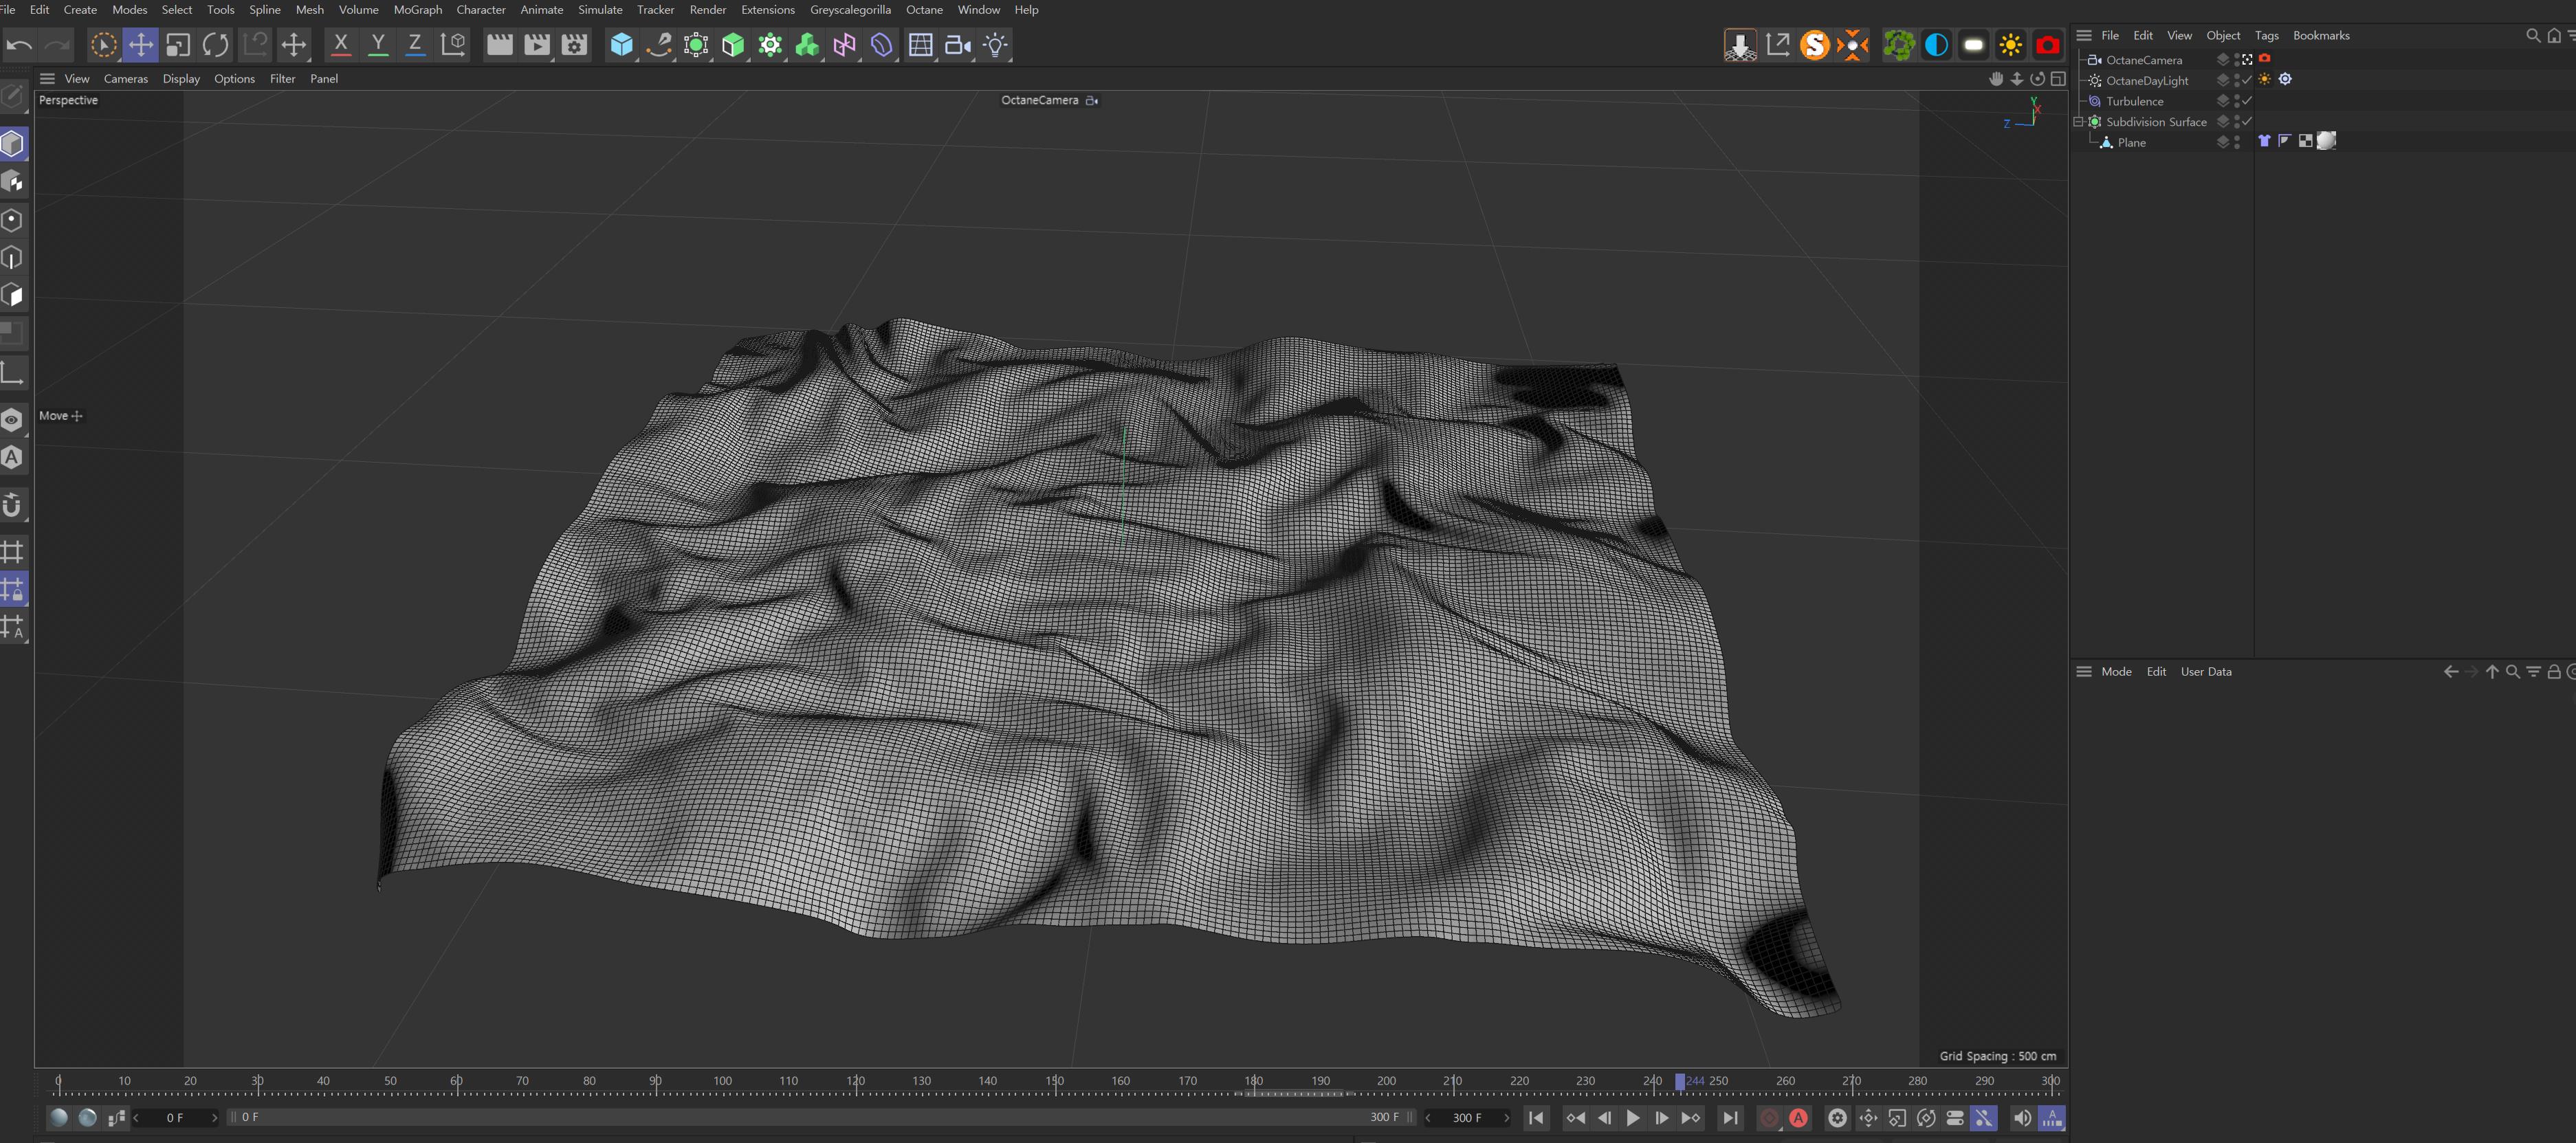Enable the Autokeying record button

click(1798, 1118)
